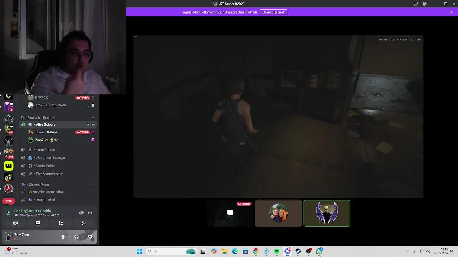This screenshot has width=458, height=257.
Task: Click the taskbar Ara search box
Action: (x=172, y=251)
